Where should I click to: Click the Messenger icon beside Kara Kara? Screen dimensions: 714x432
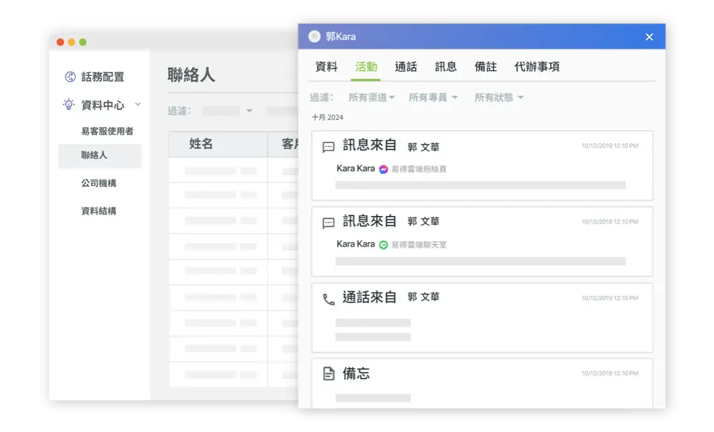pyautogui.click(x=383, y=169)
